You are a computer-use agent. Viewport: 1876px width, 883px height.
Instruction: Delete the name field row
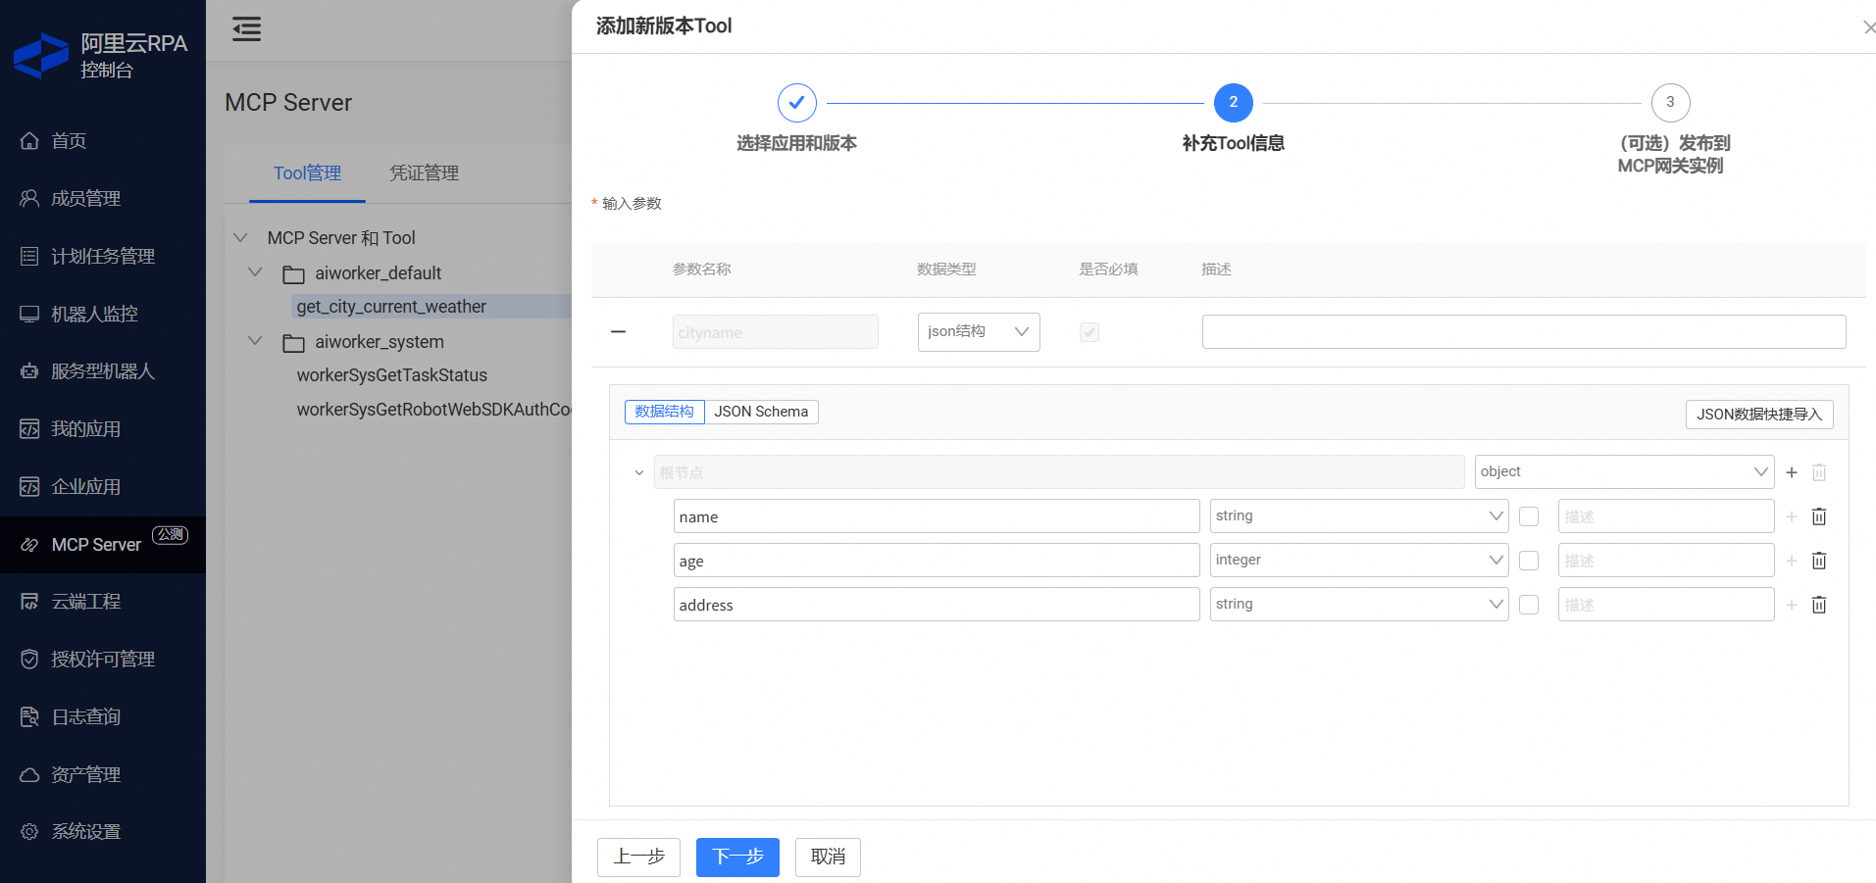point(1819,516)
